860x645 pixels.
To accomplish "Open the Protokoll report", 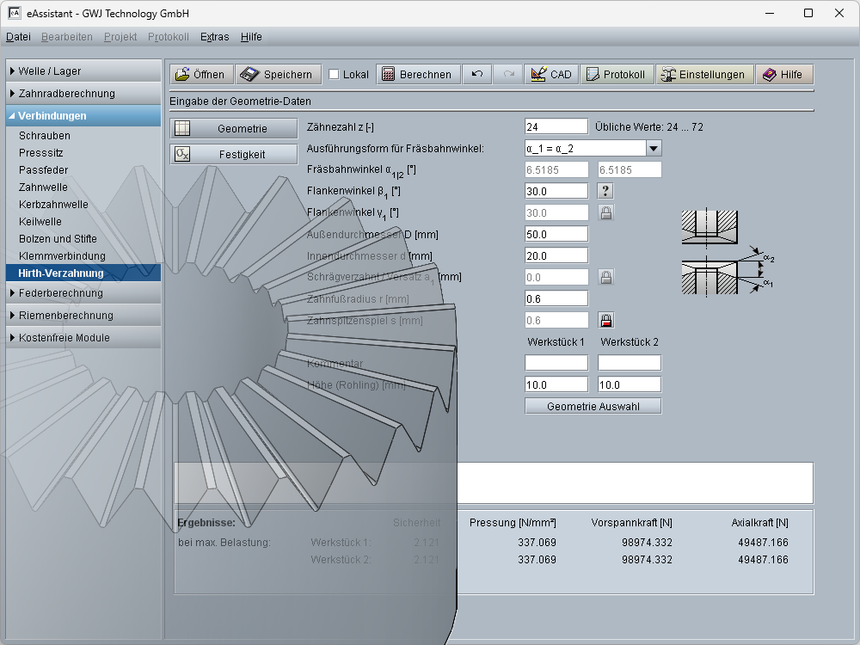I will [617, 75].
